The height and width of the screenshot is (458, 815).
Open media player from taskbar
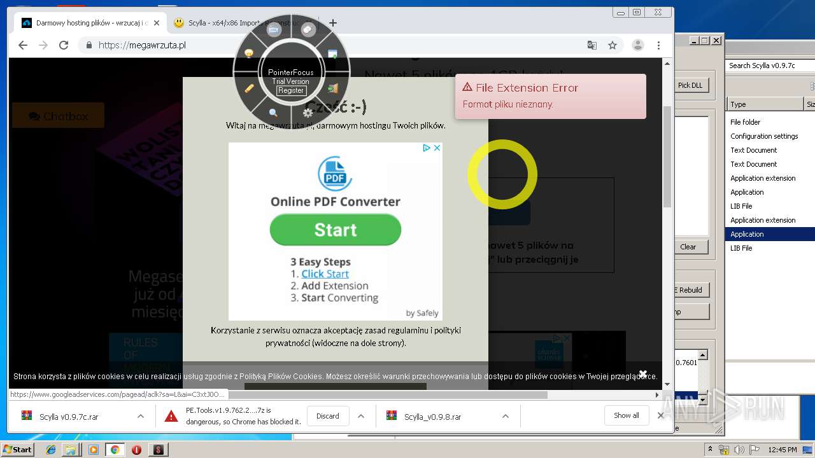94,450
